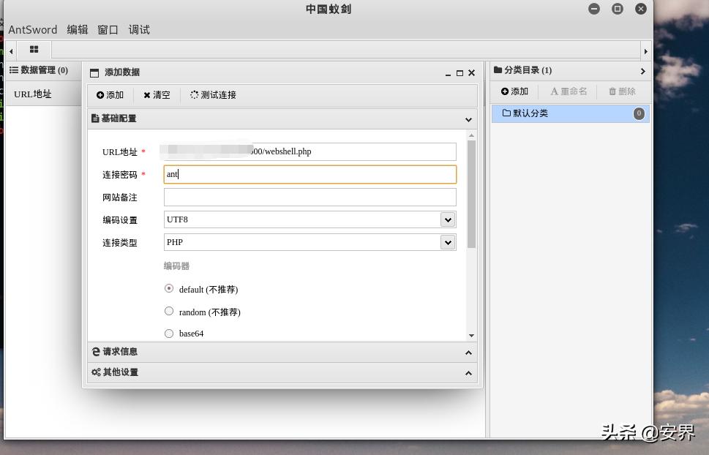
Task: Select the base64 encoder option
Action: coord(169,333)
